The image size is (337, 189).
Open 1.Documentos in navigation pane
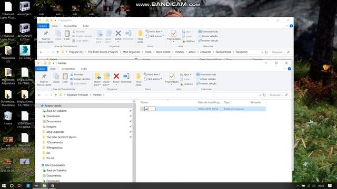pos(55,142)
